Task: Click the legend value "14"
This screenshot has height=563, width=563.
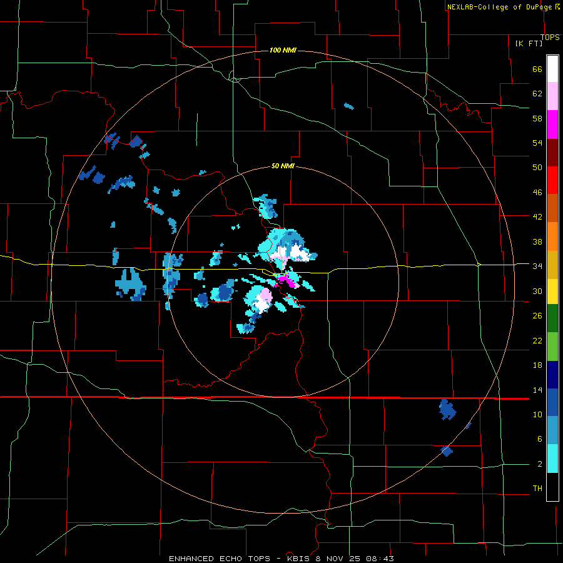Action: [x=537, y=390]
